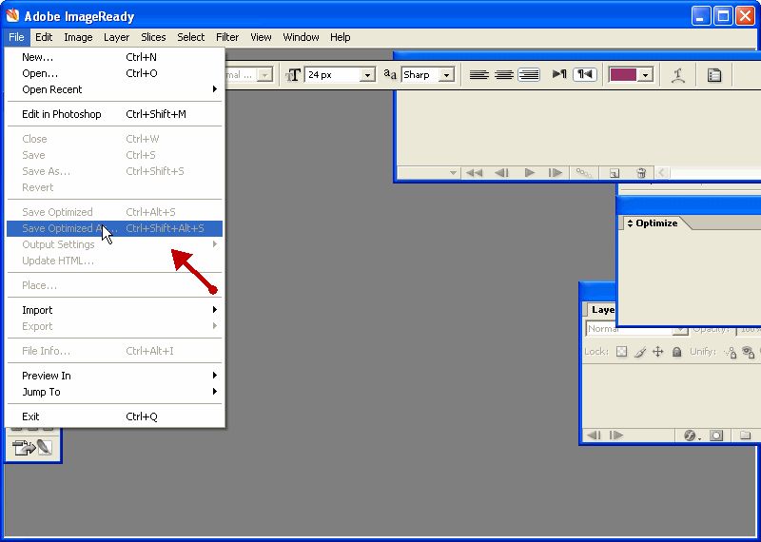
Task: Create a new layer set folder
Action: point(745,436)
